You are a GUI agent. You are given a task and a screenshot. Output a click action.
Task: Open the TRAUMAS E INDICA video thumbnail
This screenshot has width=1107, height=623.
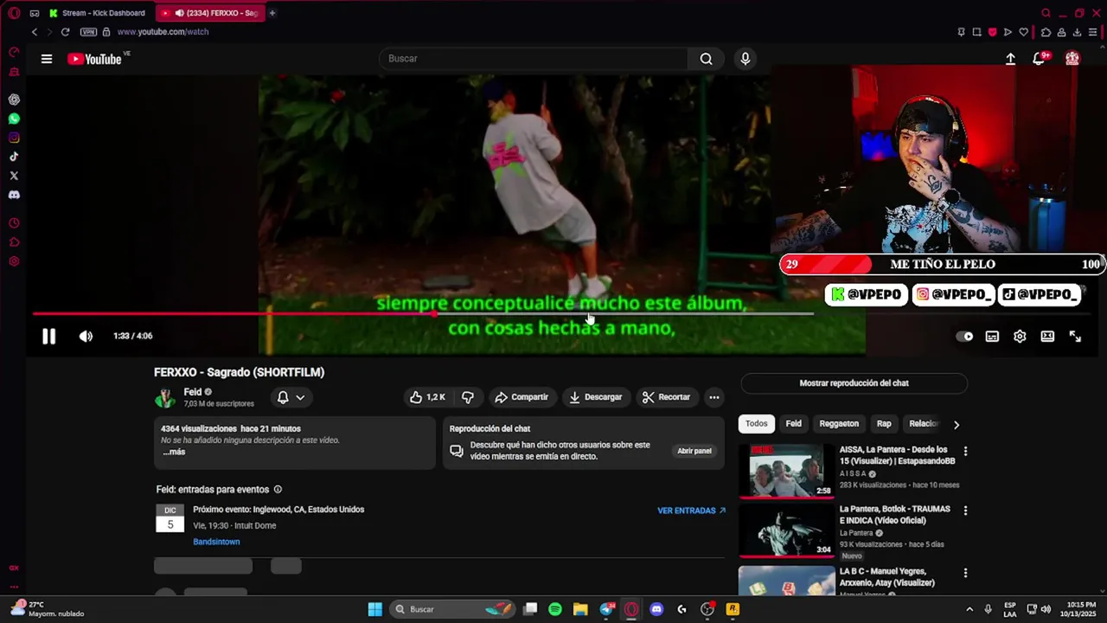(x=786, y=530)
